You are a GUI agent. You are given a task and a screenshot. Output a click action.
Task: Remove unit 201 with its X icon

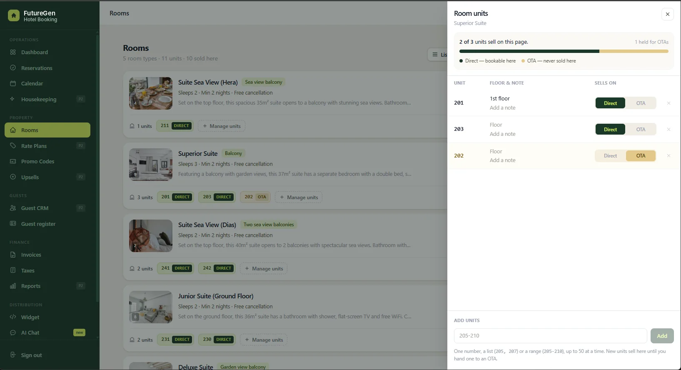click(669, 103)
